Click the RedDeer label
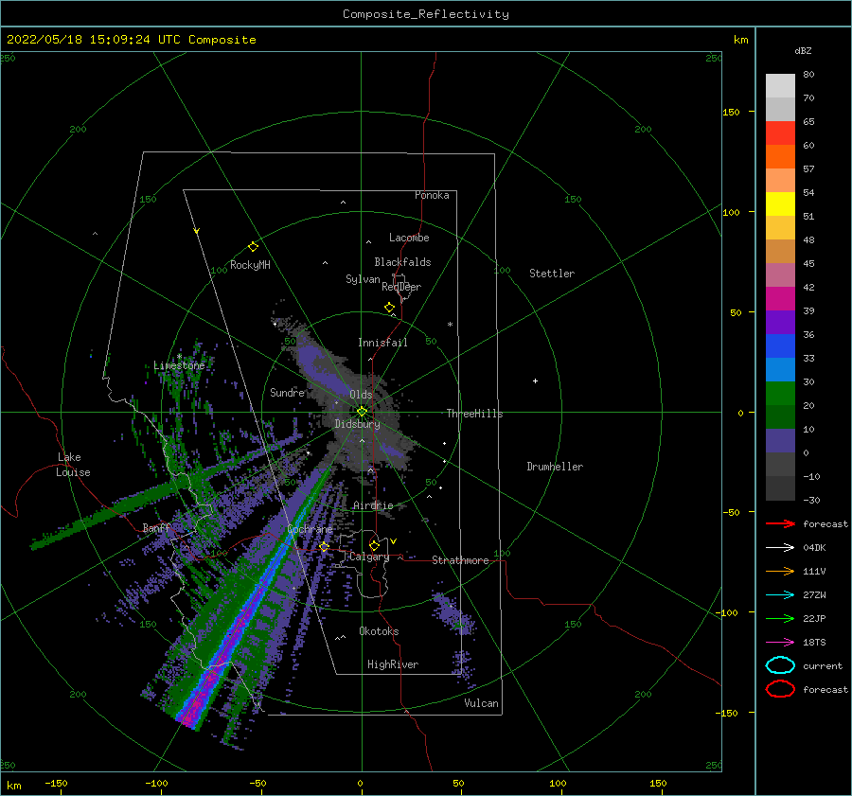The height and width of the screenshot is (796, 852). pos(401,287)
